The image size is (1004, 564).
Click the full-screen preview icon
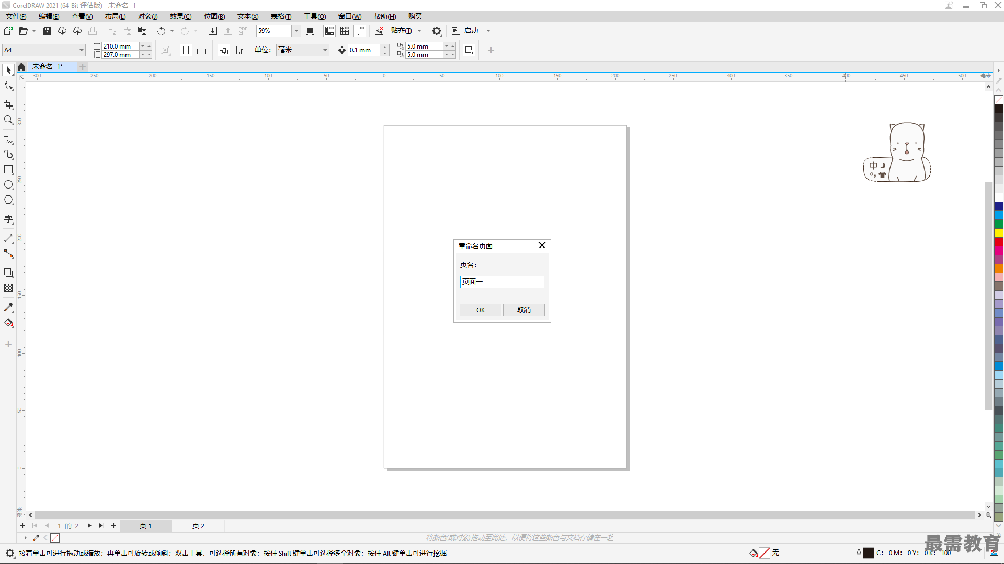tap(310, 31)
